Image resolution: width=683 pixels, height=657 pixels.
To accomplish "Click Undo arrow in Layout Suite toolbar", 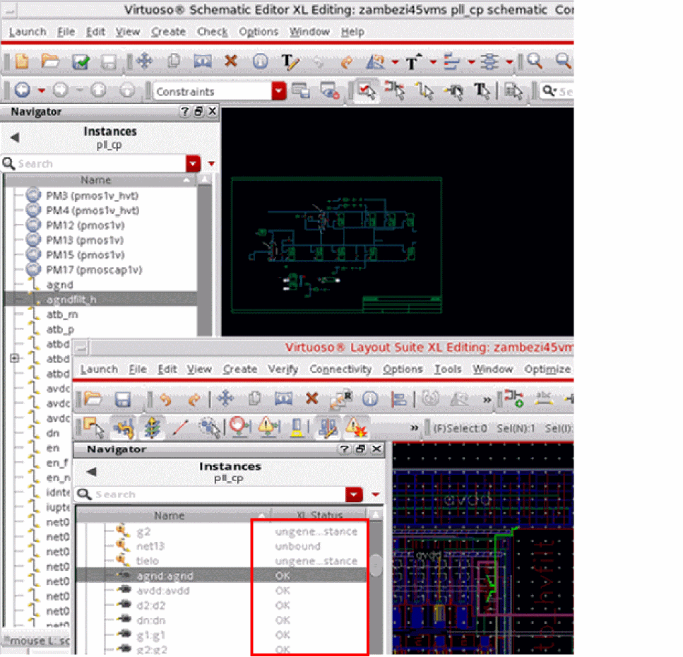I will click(x=165, y=399).
